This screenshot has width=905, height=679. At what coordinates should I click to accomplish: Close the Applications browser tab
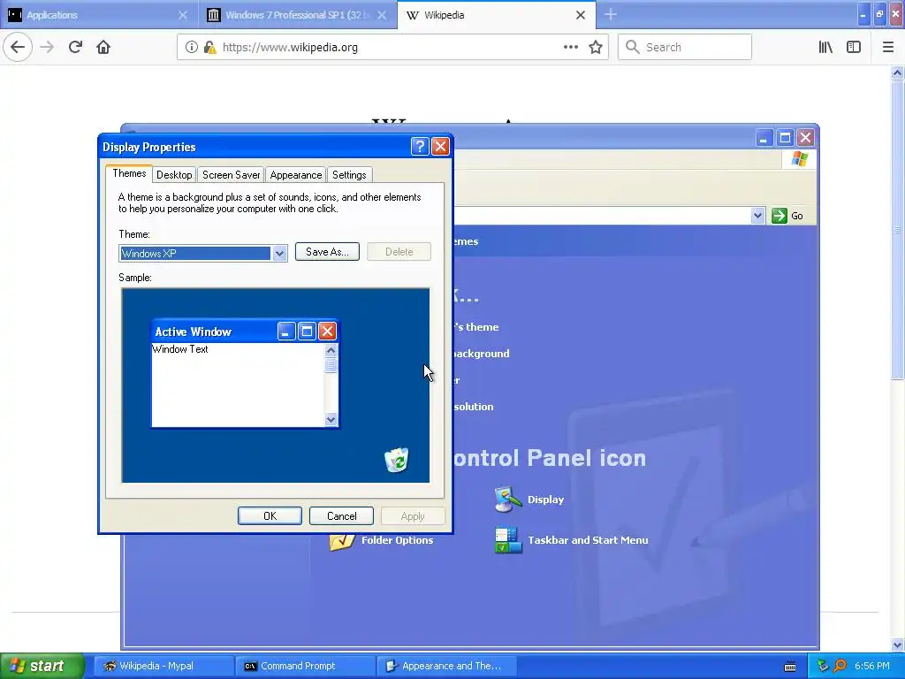coord(182,15)
